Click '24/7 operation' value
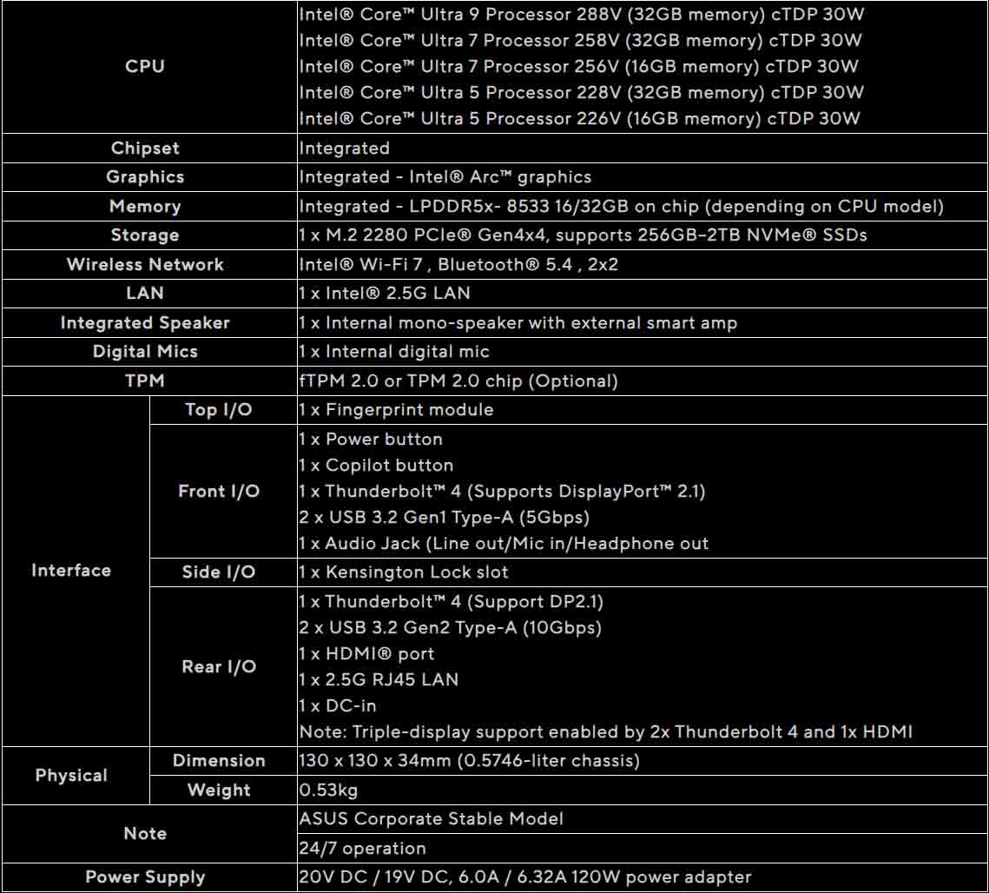Image resolution: width=989 pixels, height=893 pixels. pyautogui.click(x=362, y=848)
